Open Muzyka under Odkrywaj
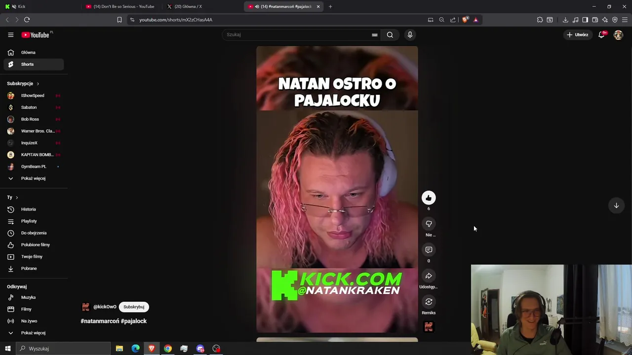Image resolution: width=632 pixels, height=355 pixels. 34,297
